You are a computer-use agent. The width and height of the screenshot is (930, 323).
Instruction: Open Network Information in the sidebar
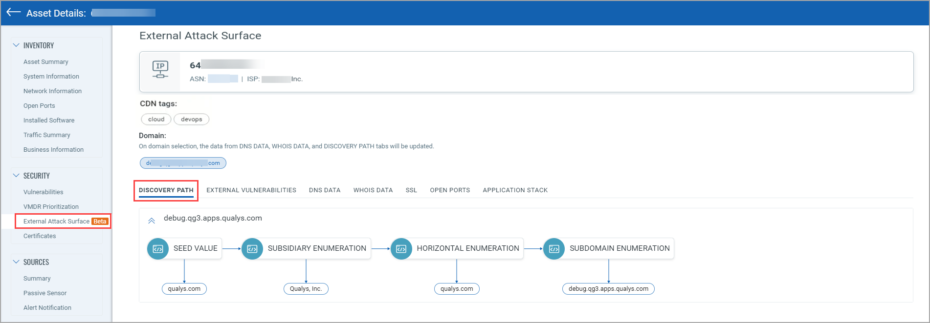point(52,91)
